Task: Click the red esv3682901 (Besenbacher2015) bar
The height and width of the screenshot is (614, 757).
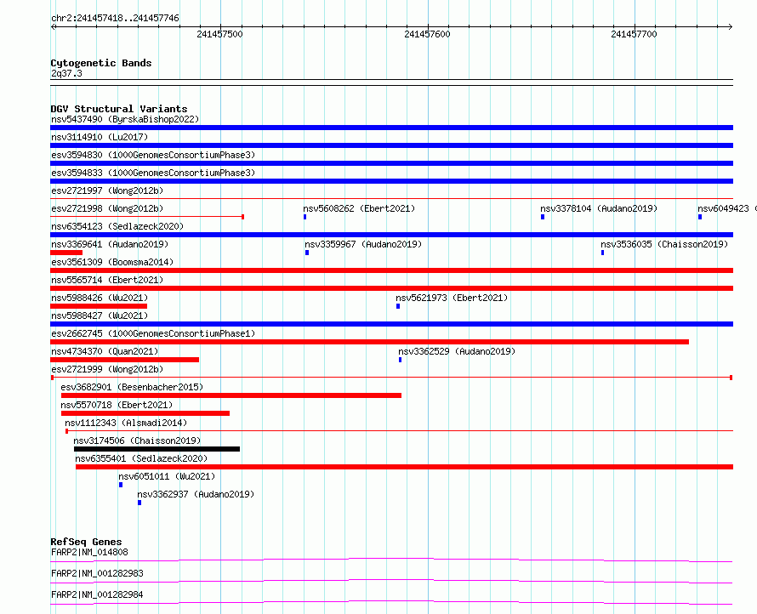Action: 231,395
